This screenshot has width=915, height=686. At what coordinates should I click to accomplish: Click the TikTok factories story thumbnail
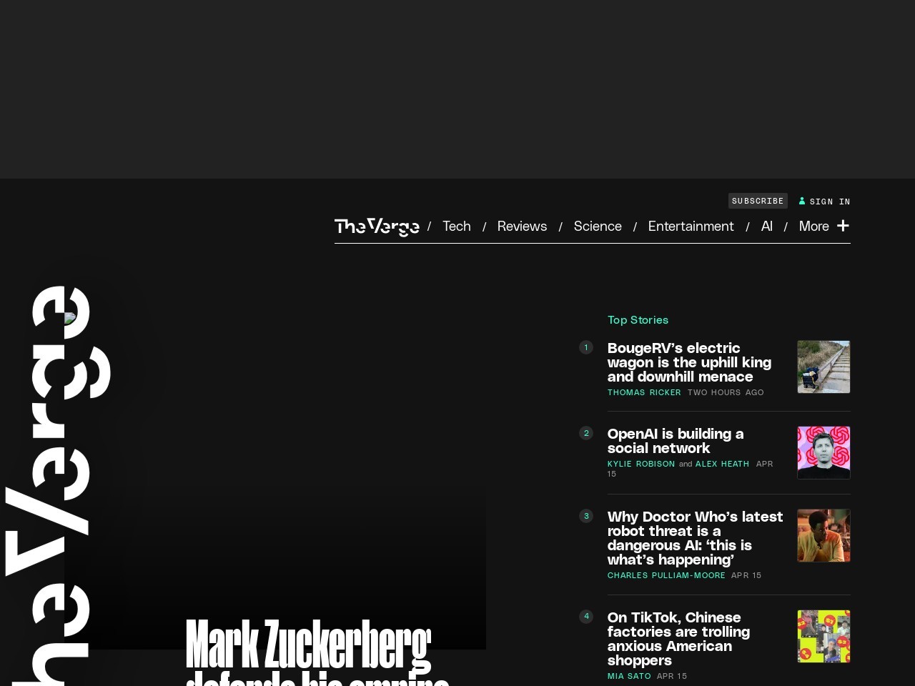click(x=823, y=637)
